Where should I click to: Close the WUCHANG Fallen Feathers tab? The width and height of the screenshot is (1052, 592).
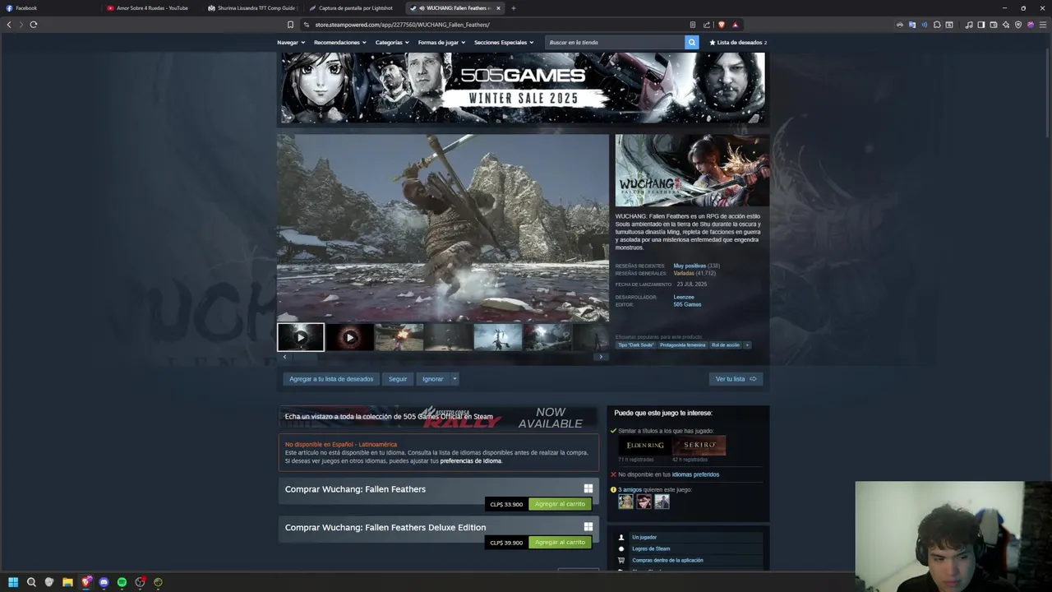pos(498,8)
